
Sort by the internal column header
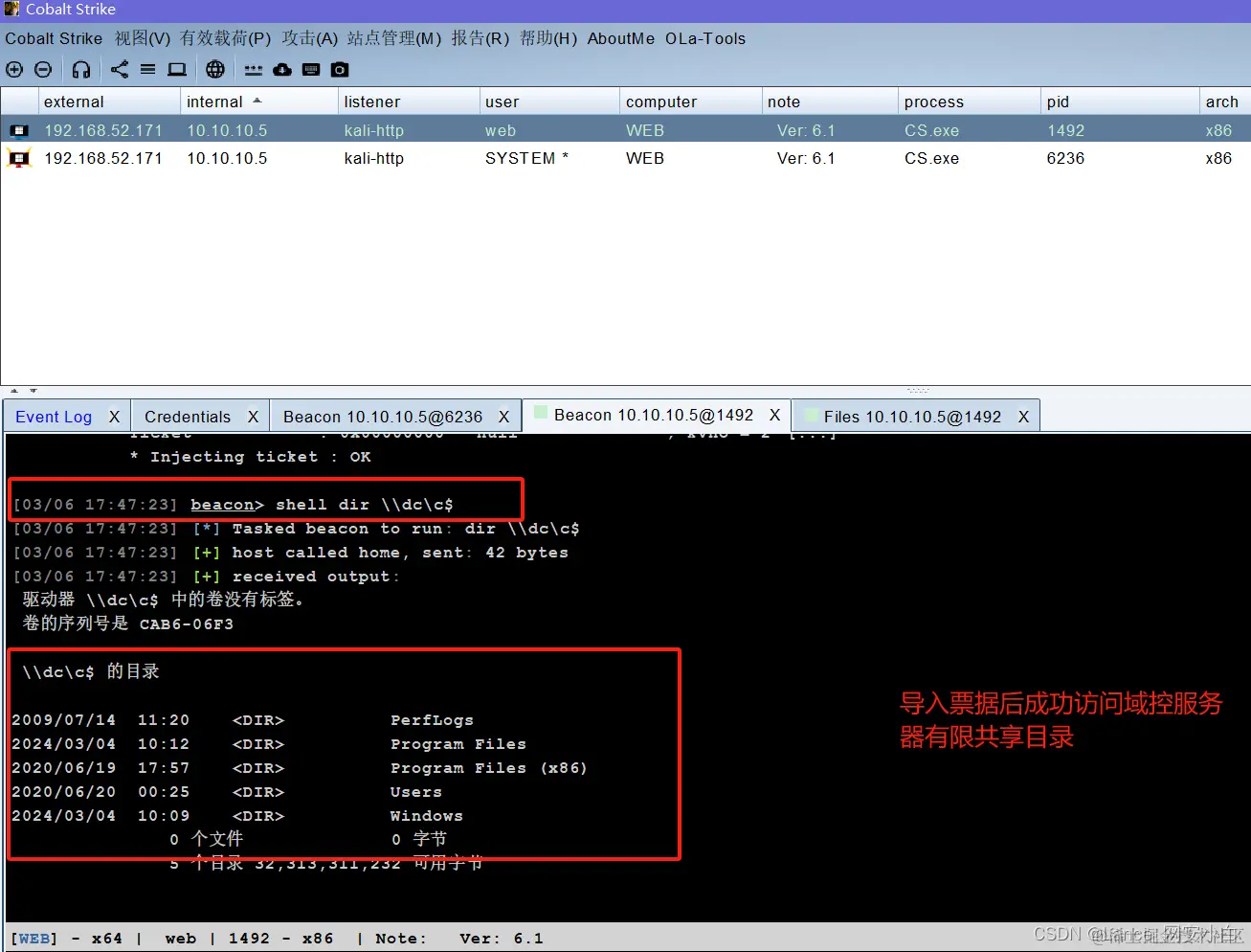[x=259, y=102]
